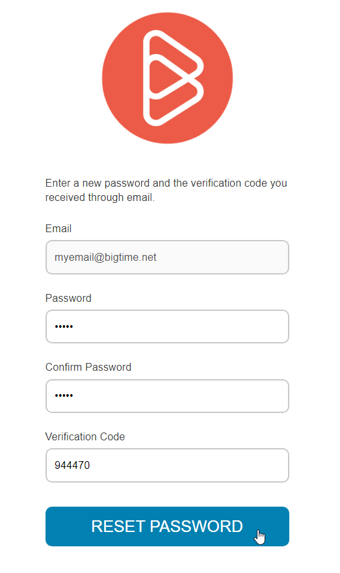The height and width of the screenshot is (573, 340).
Task: Click the BigTime red circular logo
Action: click(167, 78)
